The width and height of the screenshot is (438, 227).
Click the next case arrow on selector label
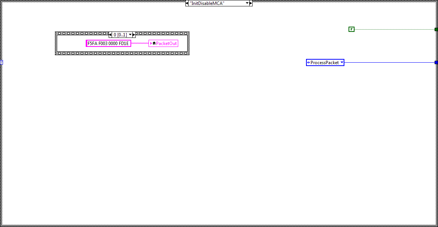(250, 3)
